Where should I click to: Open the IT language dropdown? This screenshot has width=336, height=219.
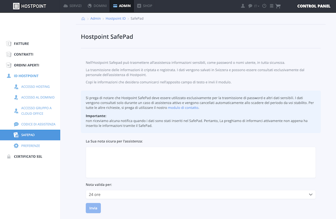click(x=257, y=6)
